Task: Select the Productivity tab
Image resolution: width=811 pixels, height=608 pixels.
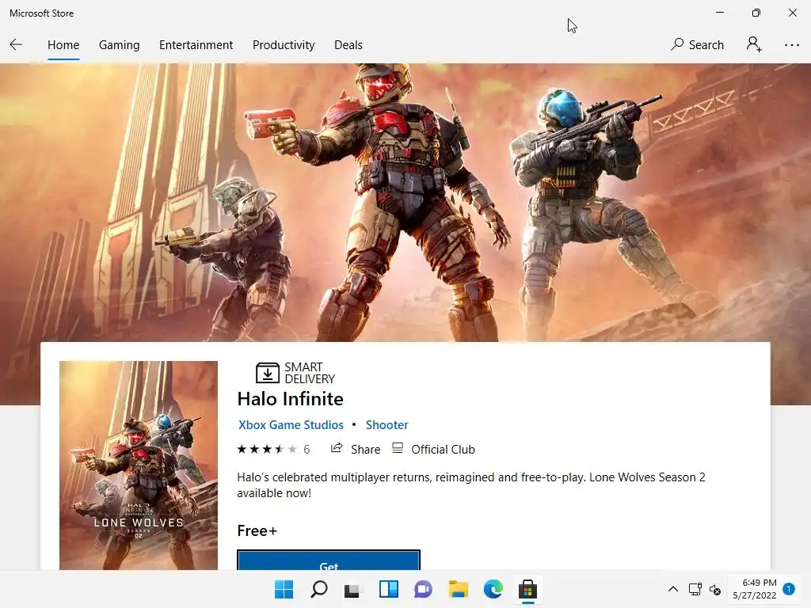Action: pyautogui.click(x=284, y=45)
